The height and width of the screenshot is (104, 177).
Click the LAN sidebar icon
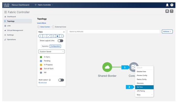[5, 26]
